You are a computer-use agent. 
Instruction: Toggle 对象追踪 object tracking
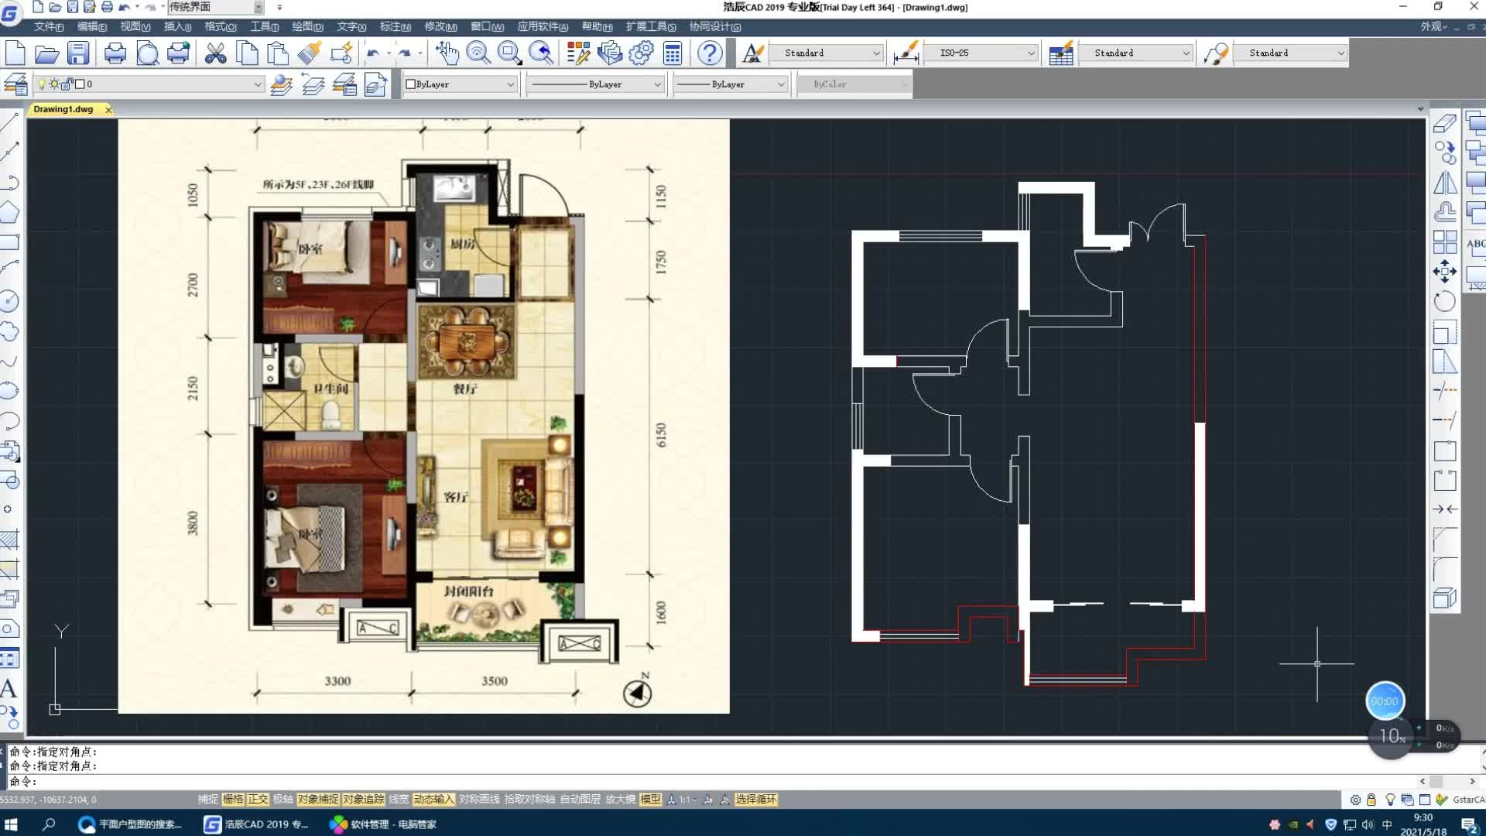[x=363, y=800]
